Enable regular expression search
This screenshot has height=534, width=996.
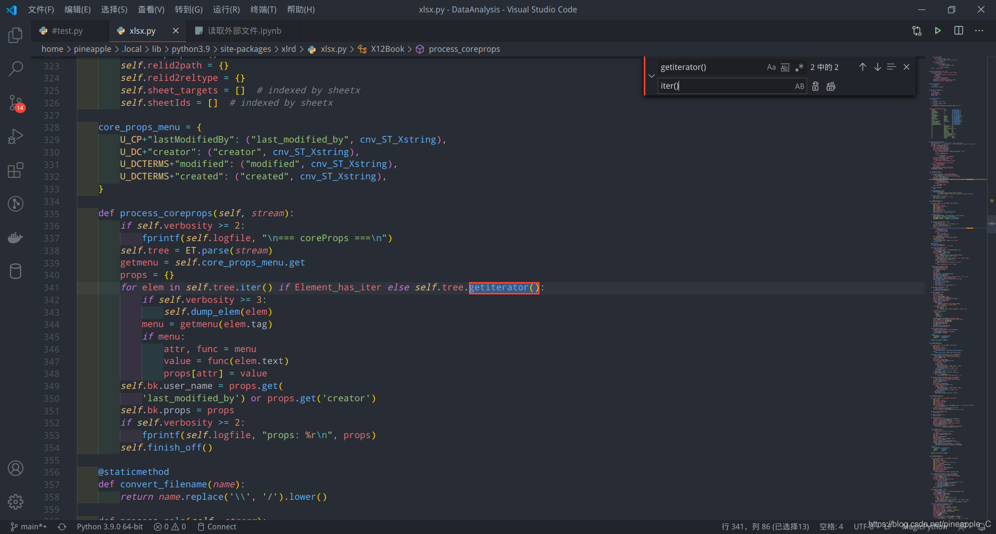click(799, 67)
